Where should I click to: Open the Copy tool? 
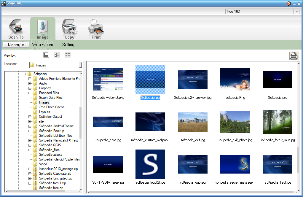[70, 28]
